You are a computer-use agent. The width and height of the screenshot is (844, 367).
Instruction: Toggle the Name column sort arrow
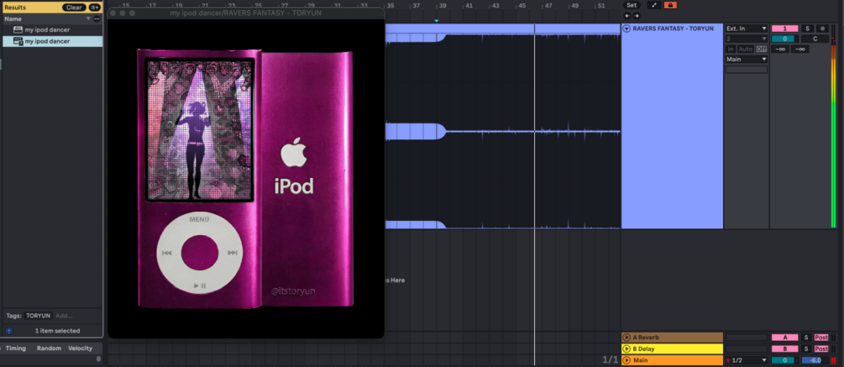89,18
